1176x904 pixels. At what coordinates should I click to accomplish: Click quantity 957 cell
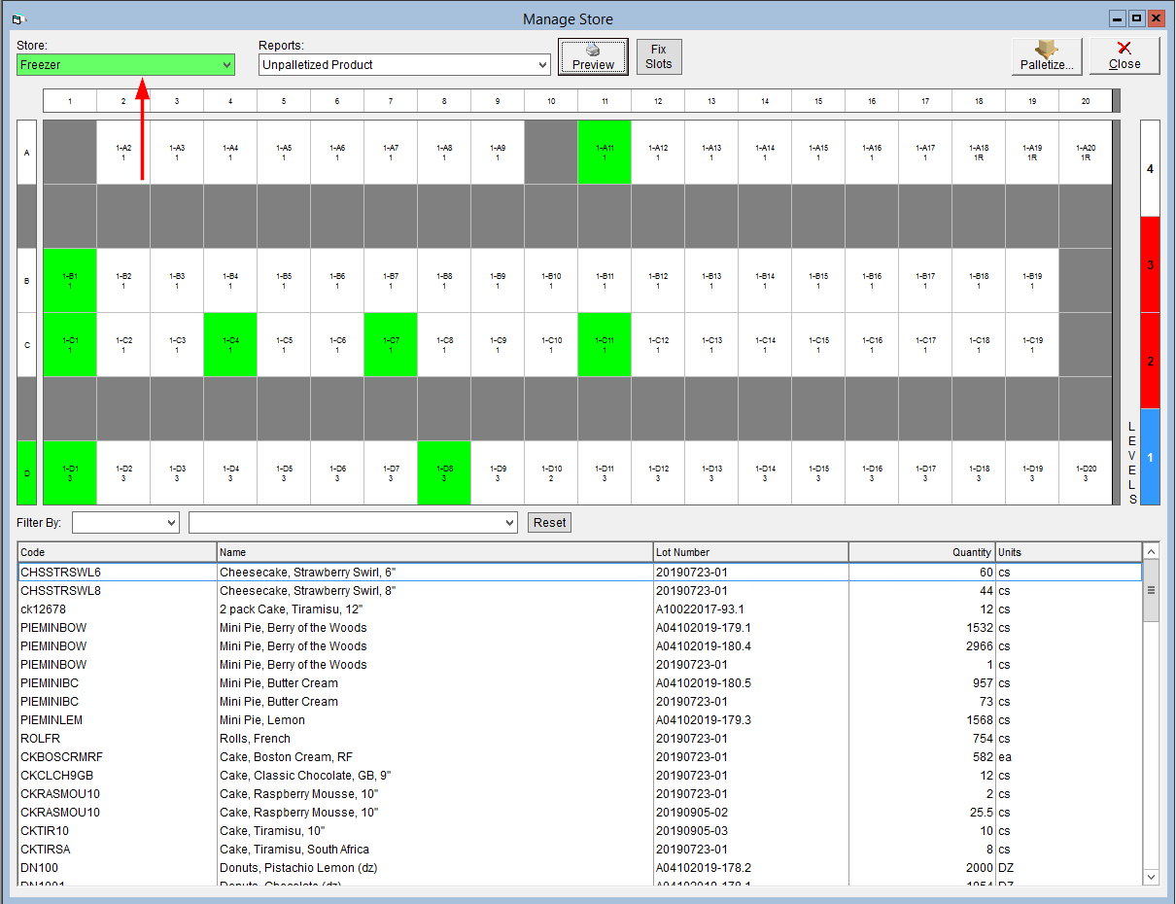tap(922, 683)
